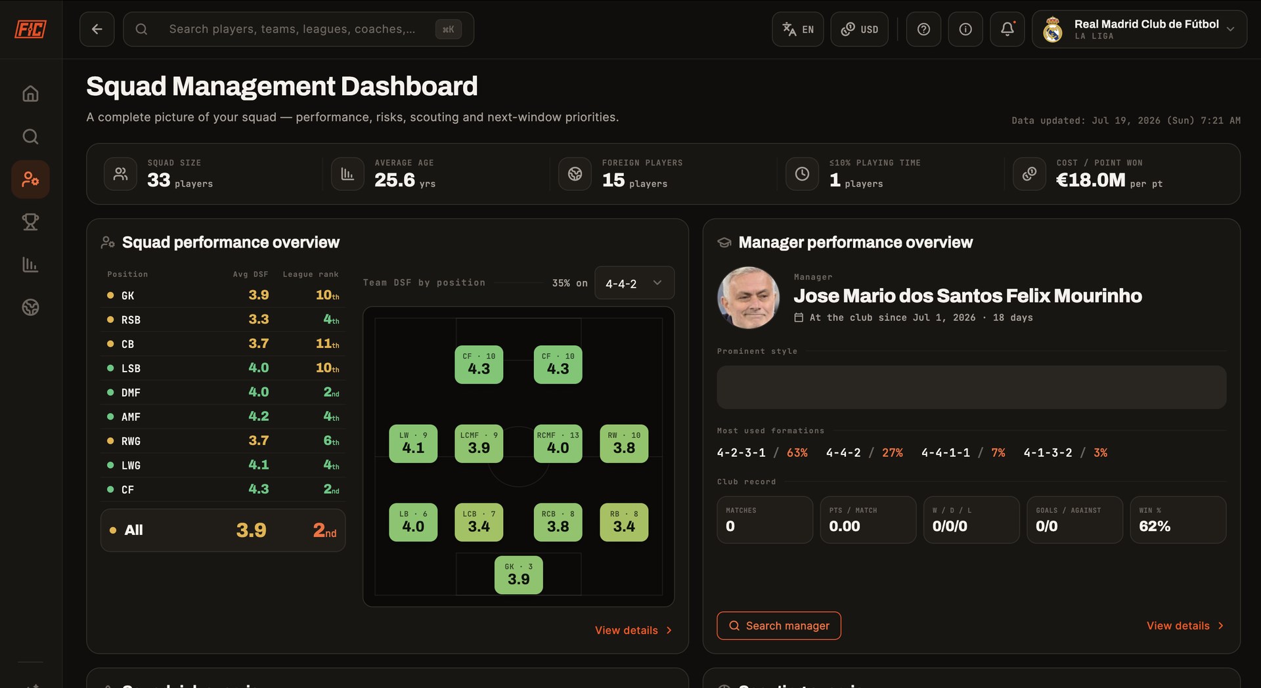
Task: Open the trophy competitions sidebar icon
Action: pos(30,222)
